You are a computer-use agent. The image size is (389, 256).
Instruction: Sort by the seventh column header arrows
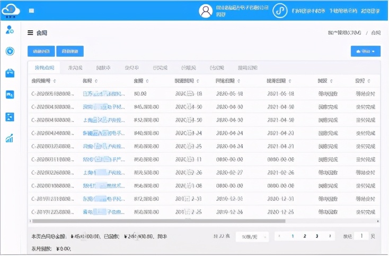point(331,81)
